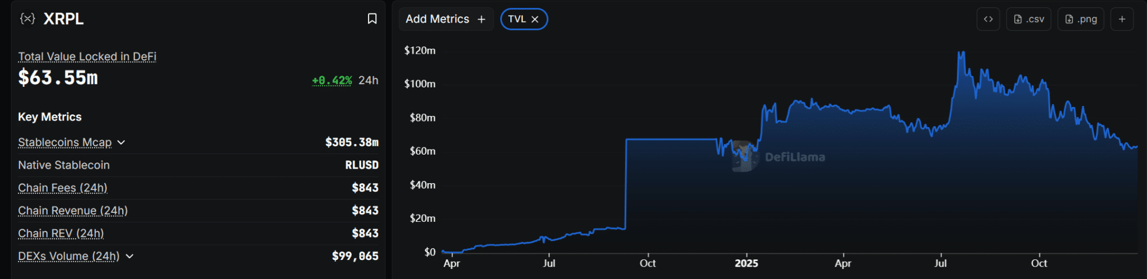The width and height of the screenshot is (1147, 279).
Task: Expand DEXs Volume (24h) details
Action: tap(129, 256)
